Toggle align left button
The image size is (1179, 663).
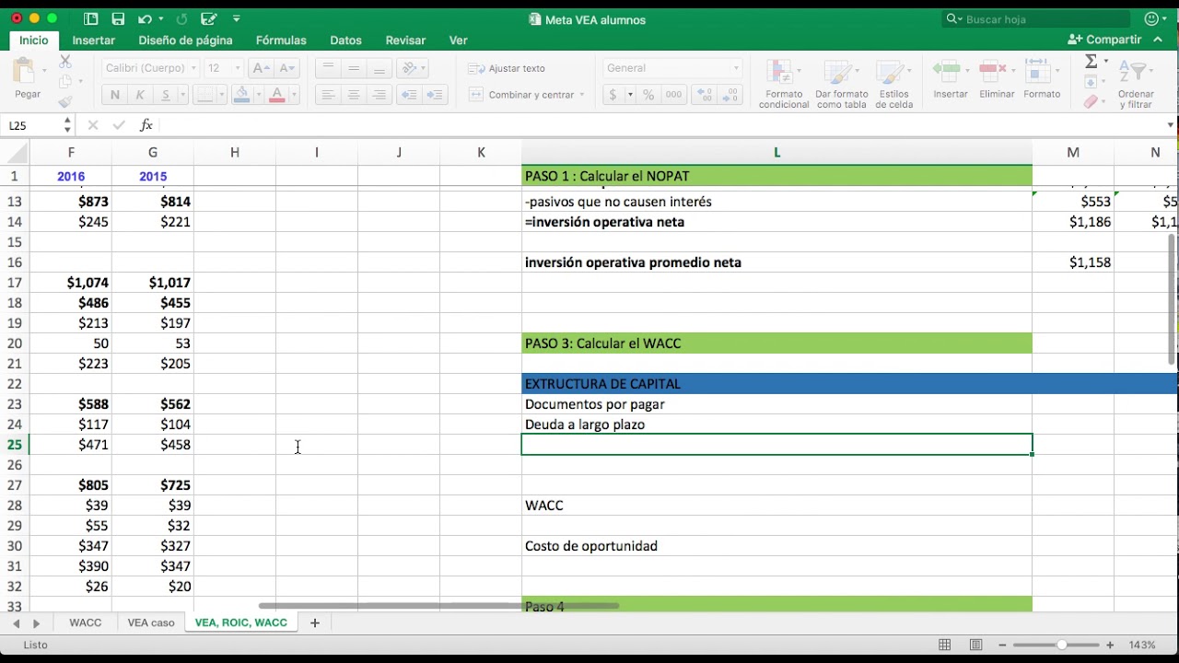328,95
